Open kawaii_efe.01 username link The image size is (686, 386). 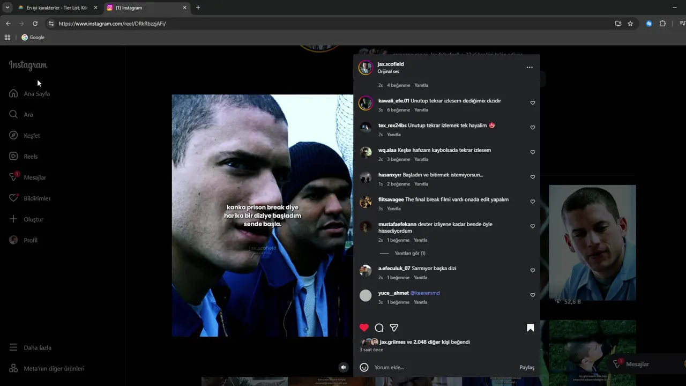tap(393, 101)
